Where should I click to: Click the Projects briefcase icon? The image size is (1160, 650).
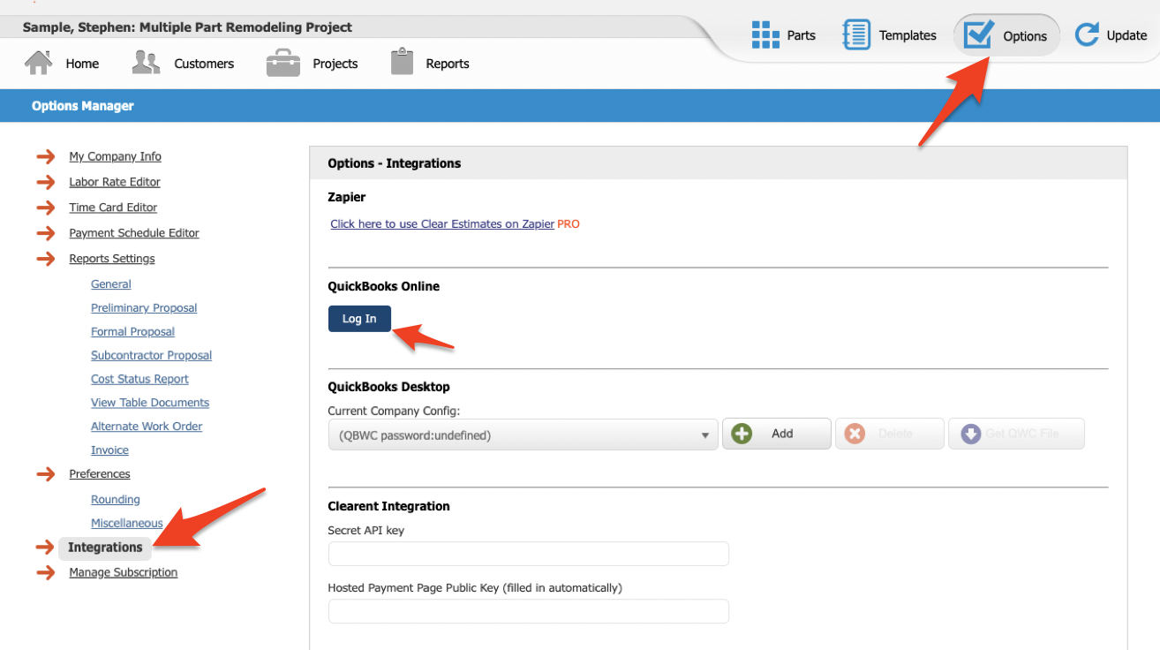[x=283, y=63]
